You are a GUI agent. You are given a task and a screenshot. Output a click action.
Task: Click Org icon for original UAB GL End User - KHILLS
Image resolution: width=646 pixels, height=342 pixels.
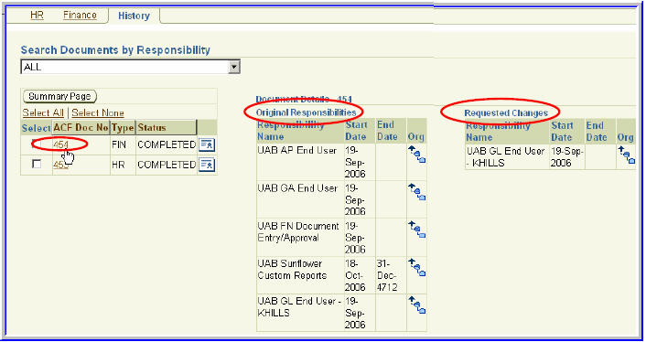[x=417, y=305]
